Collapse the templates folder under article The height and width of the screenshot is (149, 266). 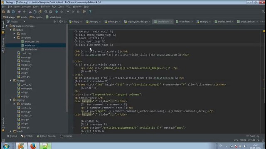coord(15,38)
